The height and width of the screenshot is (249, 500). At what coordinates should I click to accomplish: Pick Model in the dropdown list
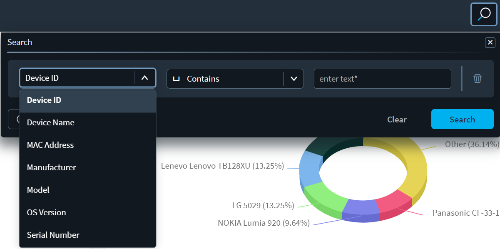38,190
